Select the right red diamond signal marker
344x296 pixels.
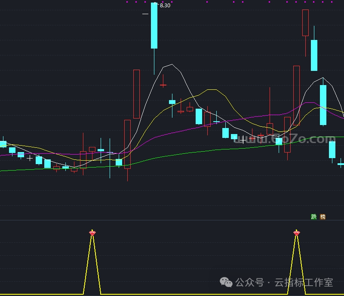tap(297, 233)
